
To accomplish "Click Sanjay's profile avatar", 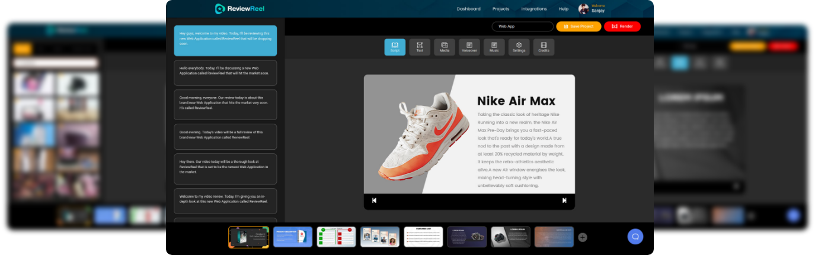I will (x=584, y=9).
